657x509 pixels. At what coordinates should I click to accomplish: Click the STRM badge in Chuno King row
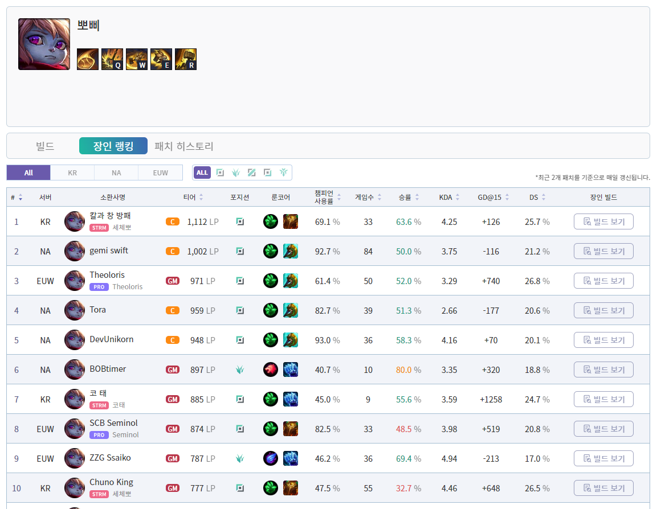pos(99,494)
